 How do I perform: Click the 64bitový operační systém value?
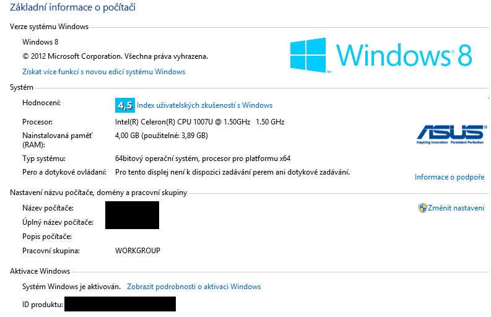tap(202, 158)
